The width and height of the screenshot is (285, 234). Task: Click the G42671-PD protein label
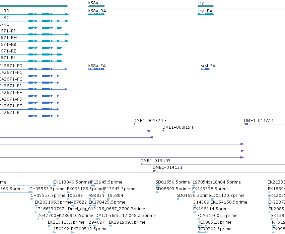11,66
